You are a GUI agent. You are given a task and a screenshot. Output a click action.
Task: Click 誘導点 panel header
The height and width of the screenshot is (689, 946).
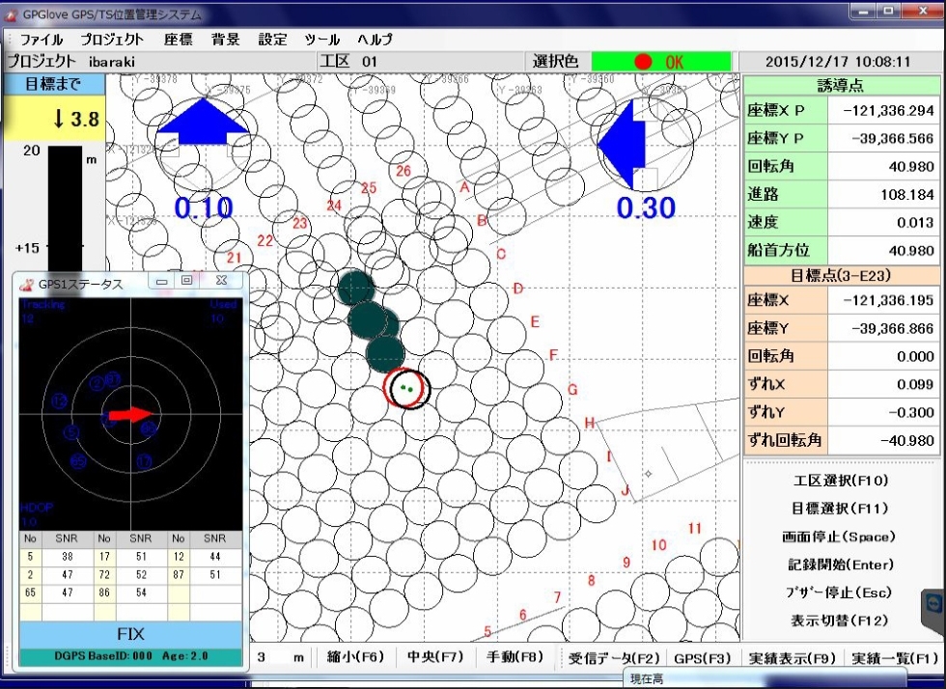tap(841, 86)
